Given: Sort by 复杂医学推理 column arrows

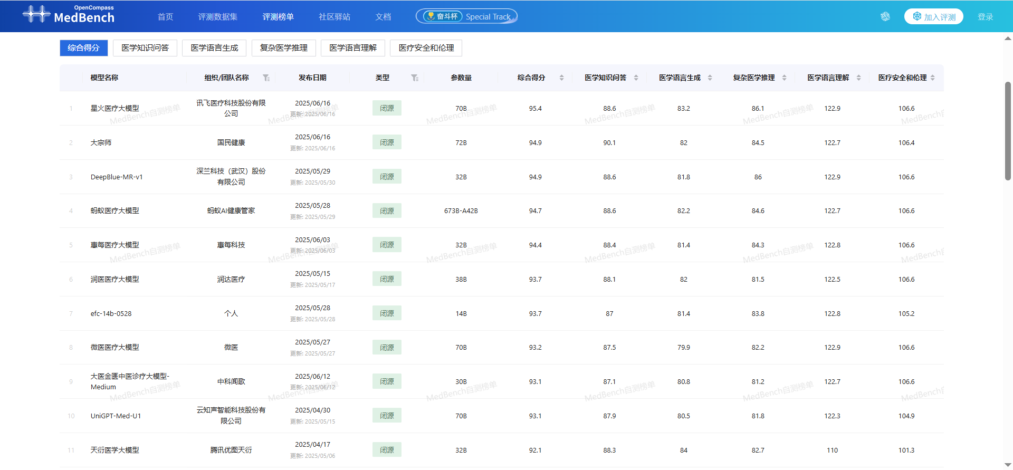Looking at the screenshot, I should (784, 78).
